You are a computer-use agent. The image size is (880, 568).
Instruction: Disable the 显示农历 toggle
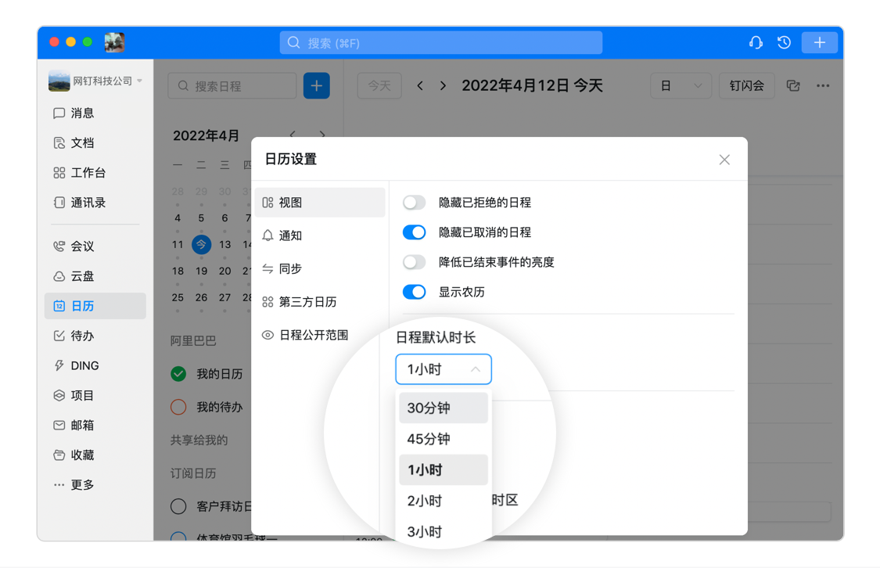coord(414,292)
